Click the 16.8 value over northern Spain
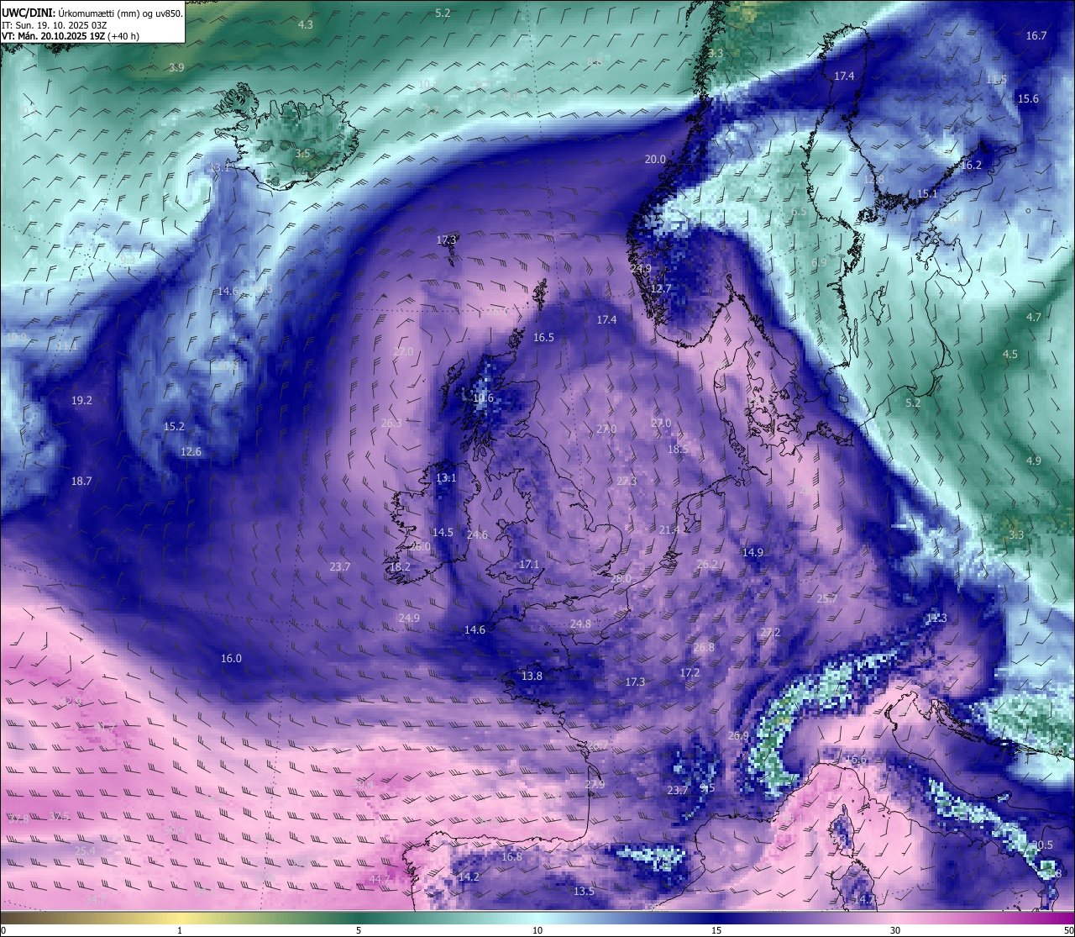This screenshot has height=937, width=1075. click(511, 857)
